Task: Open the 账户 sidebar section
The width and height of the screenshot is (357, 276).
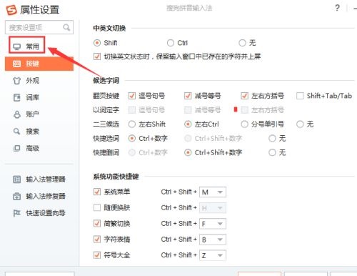Action: click(39, 114)
